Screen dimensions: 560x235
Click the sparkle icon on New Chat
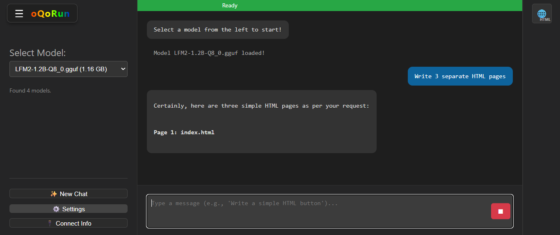[x=53, y=194]
